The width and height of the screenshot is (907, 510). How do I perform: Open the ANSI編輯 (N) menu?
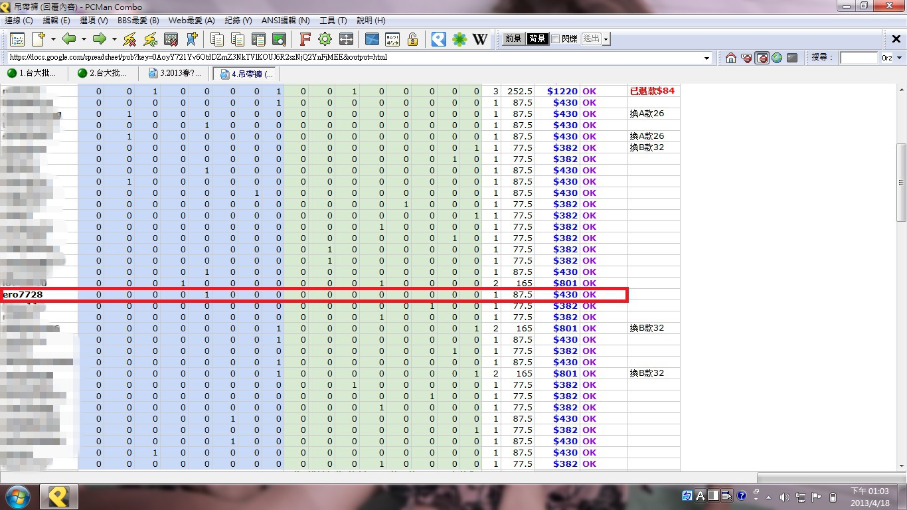[x=286, y=21]
